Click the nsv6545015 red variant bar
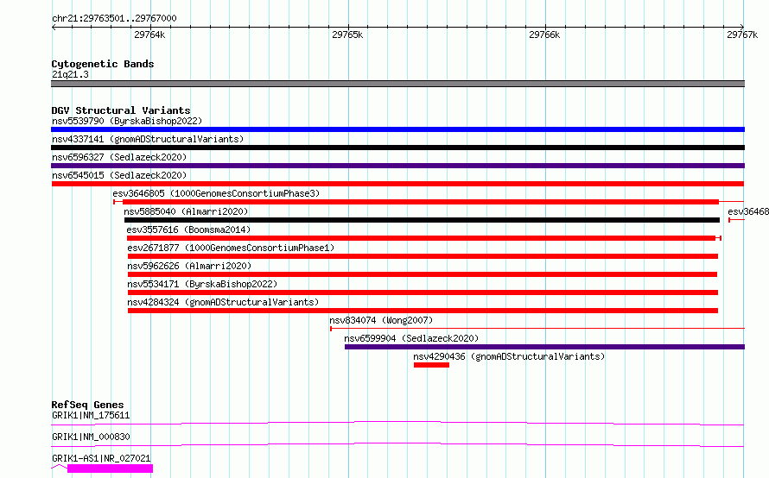The width and height of the screenshot is (769, 478). click(x=397, y=184)
